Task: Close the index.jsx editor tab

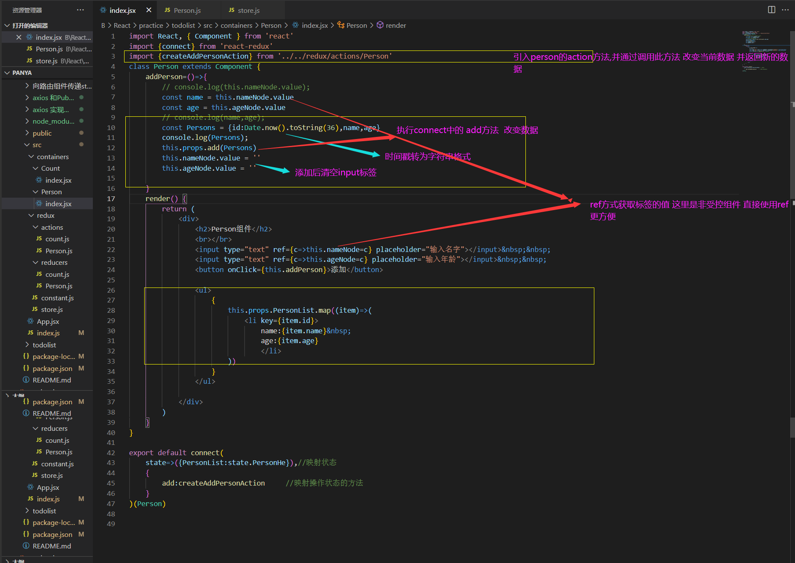Action: (x=148, y=10)
